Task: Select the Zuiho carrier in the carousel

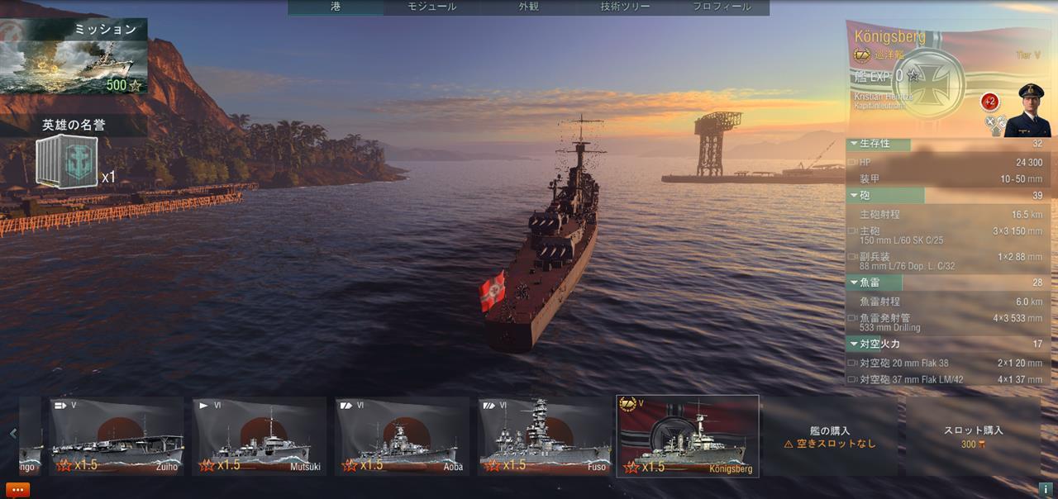Action: point(117,436)
